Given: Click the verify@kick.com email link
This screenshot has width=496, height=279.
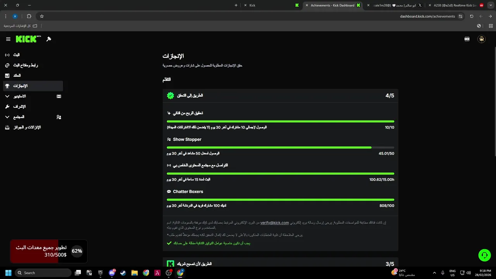Looking at the screenshot, I should 274,223.
